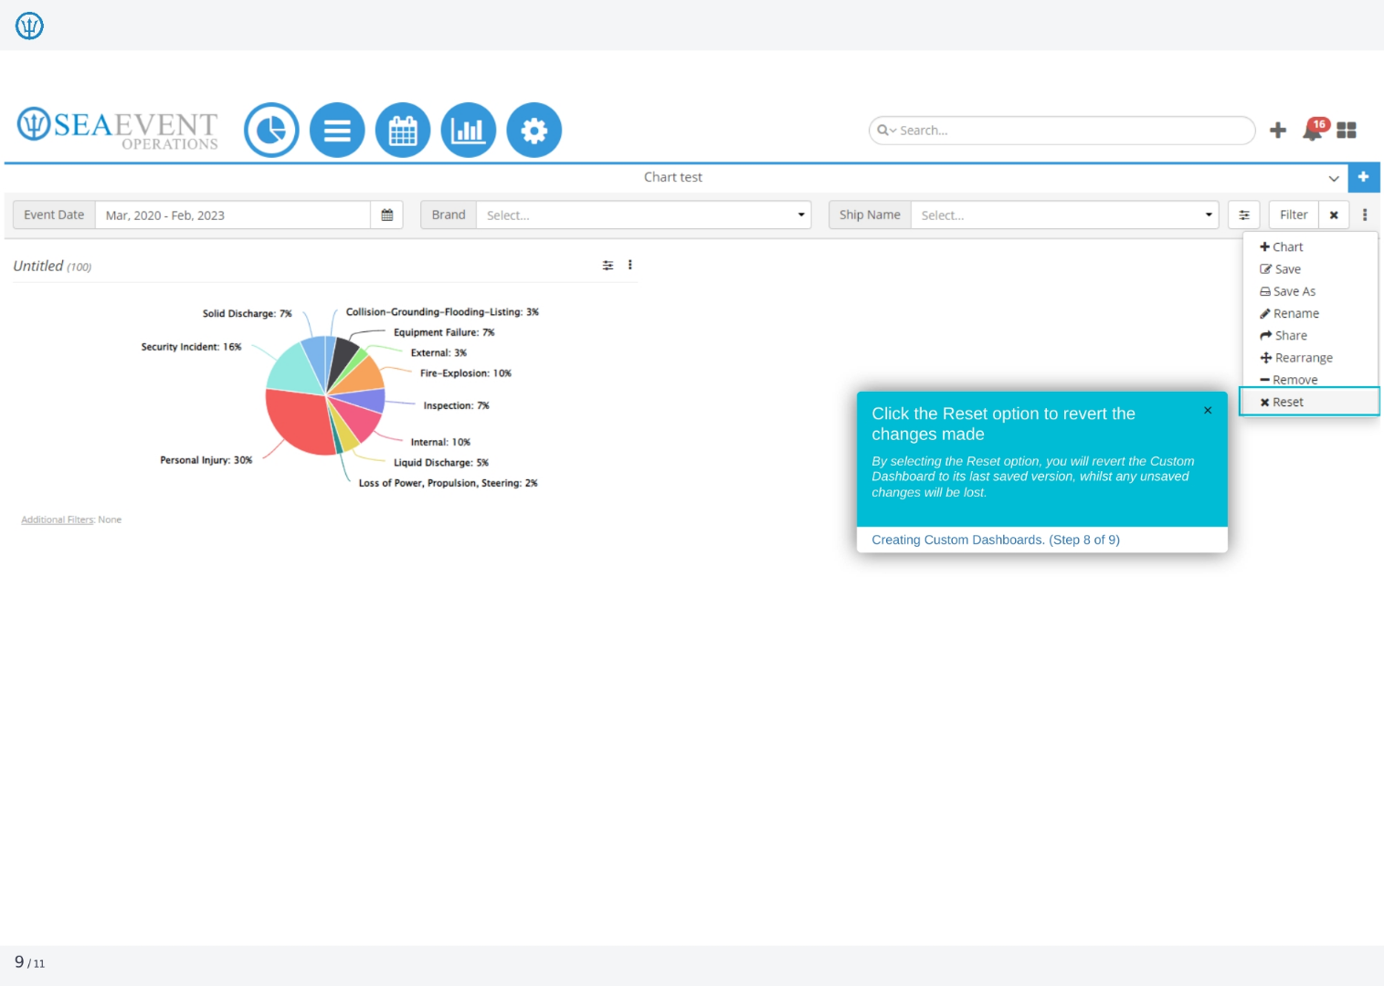This screenshot has width=1384, height=986.
Task: Open the dashboard pie chart icon
Action: point(271,130)
